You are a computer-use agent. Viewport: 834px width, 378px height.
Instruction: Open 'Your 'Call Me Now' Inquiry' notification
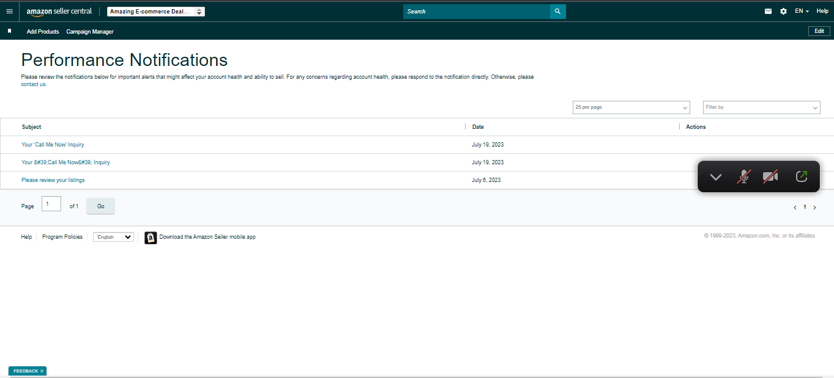(53, 145)
